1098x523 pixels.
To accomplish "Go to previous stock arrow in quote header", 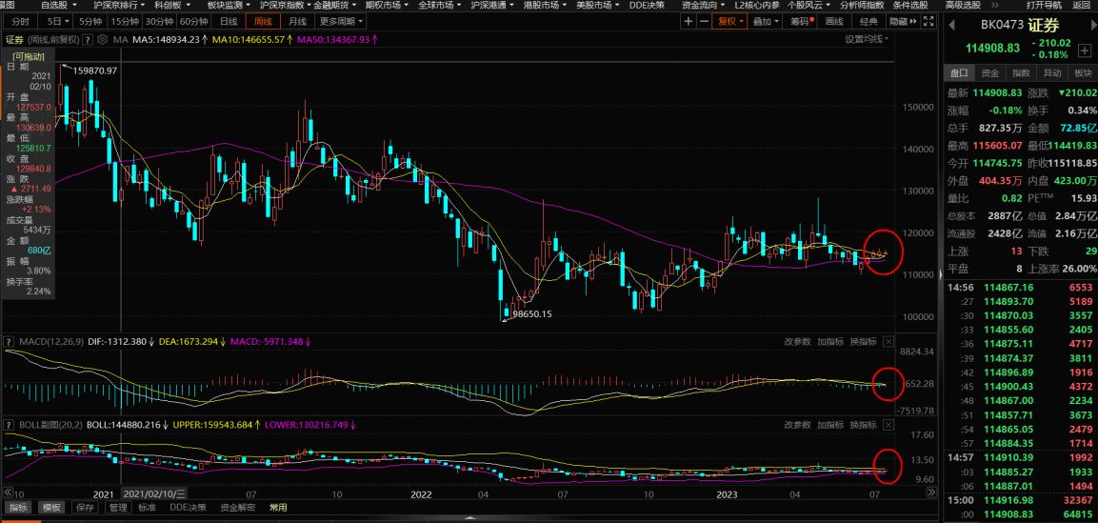I will pos(952,26).
